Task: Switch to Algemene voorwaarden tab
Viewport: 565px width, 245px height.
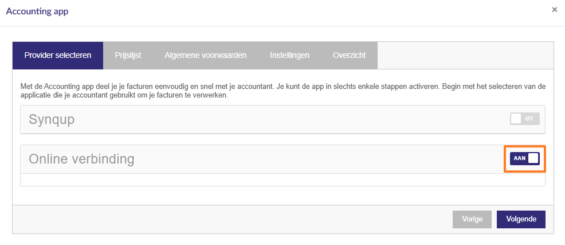Action: tap(205, 56)
